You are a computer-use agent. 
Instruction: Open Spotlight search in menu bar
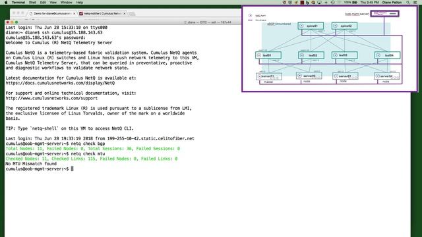(x=408, y=3)
